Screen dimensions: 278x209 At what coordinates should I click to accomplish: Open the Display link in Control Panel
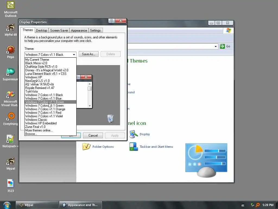[x=145, y=134]
